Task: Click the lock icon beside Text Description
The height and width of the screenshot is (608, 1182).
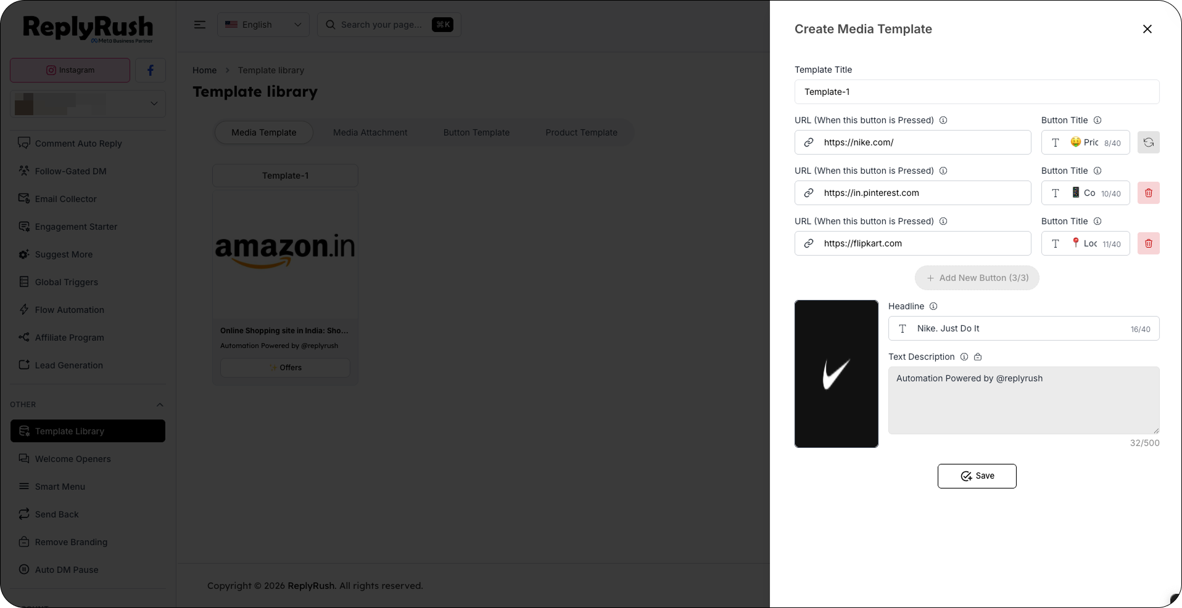Action: (978, 357)
